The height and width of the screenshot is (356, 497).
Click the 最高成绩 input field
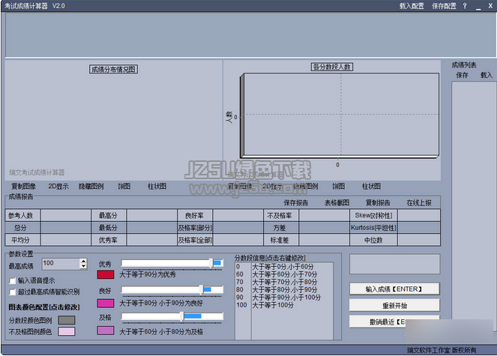coord(61,263)
